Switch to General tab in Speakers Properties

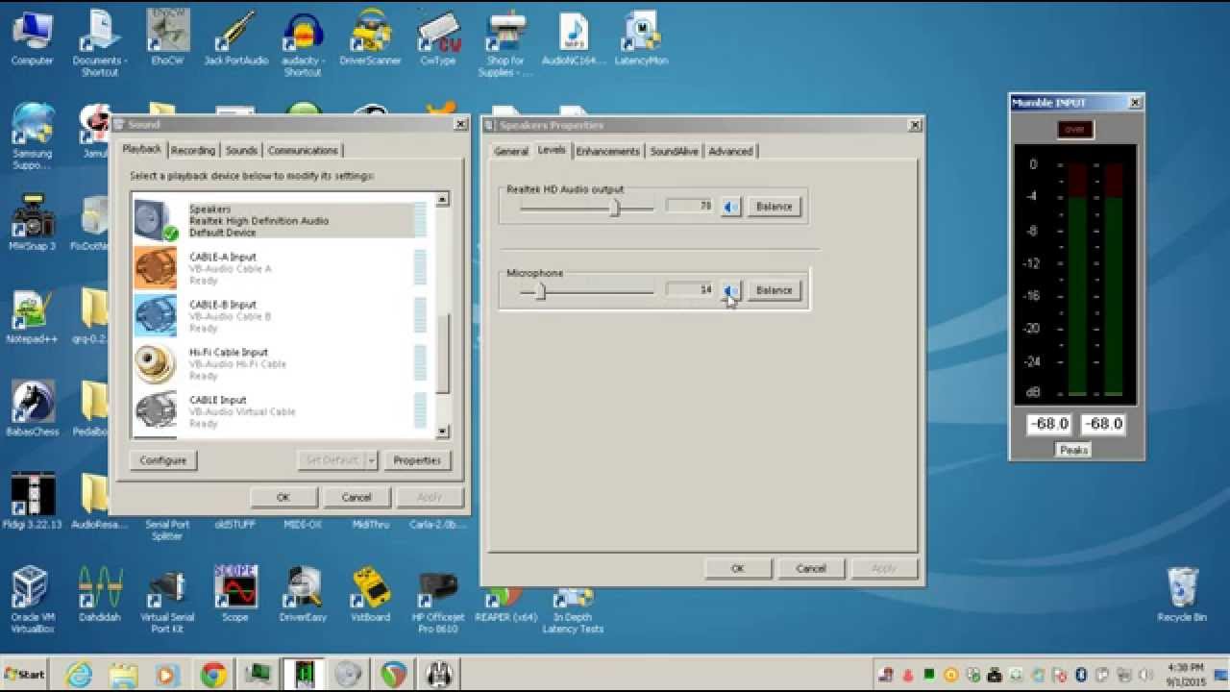click(511, 151)
